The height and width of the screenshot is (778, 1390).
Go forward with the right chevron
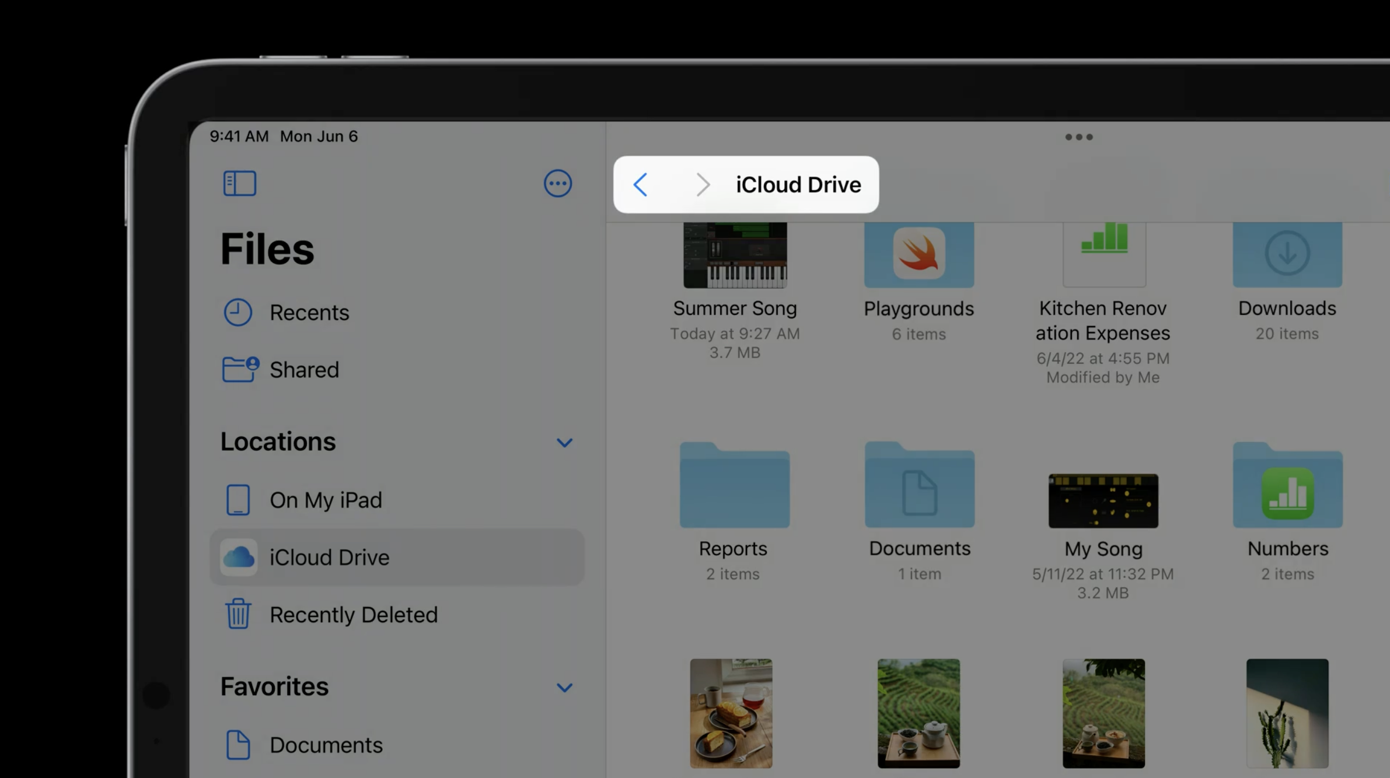point(703,185)
